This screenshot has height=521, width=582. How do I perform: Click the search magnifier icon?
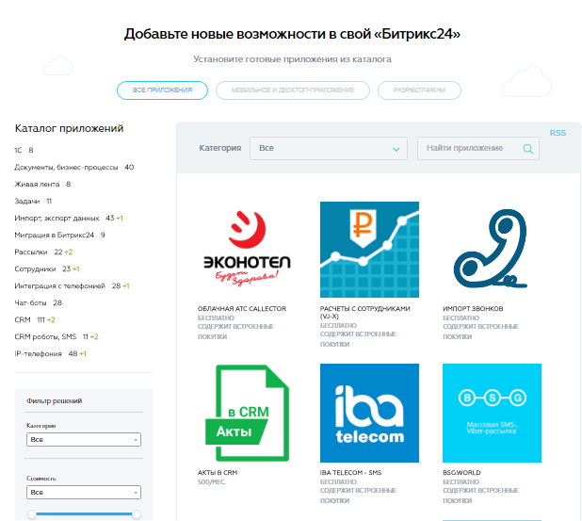pyautogui.click(x=527, y=149)
